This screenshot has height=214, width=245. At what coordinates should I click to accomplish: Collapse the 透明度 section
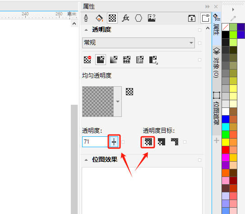[86, 30]
